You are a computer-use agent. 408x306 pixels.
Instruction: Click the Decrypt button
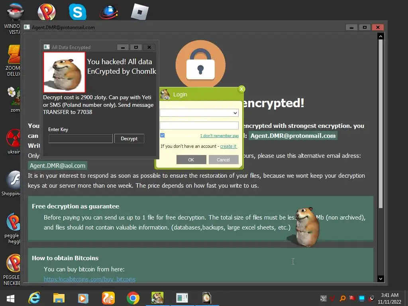pos(129,139)
